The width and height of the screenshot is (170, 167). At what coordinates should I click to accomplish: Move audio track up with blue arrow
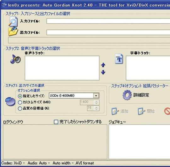[103, 65]
